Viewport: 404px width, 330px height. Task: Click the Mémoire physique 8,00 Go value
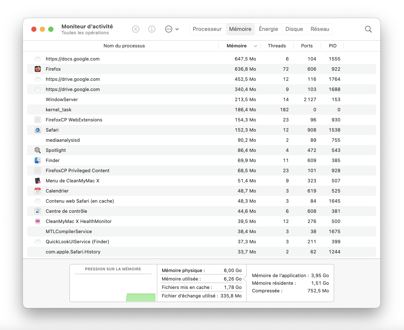click(232, 270)
